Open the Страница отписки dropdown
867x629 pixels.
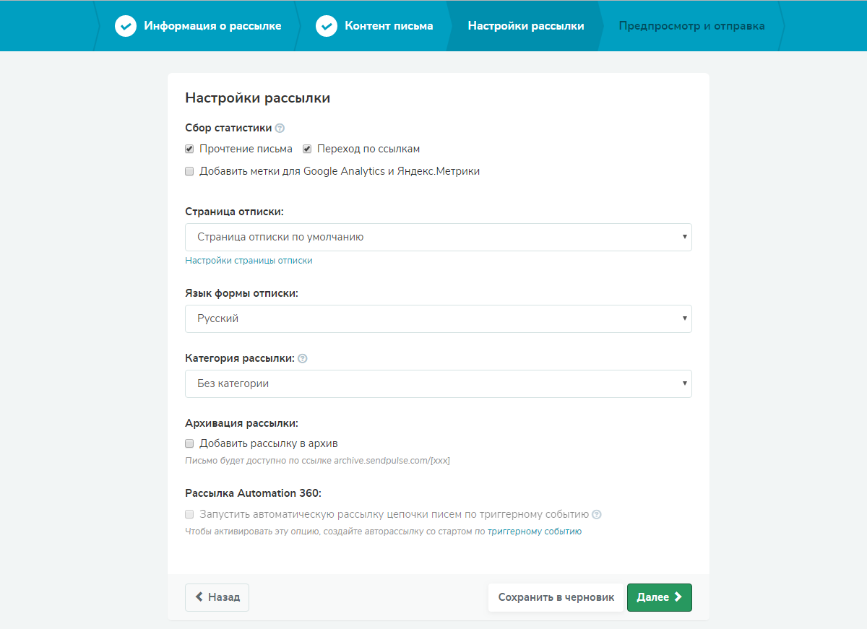[438, 237]
